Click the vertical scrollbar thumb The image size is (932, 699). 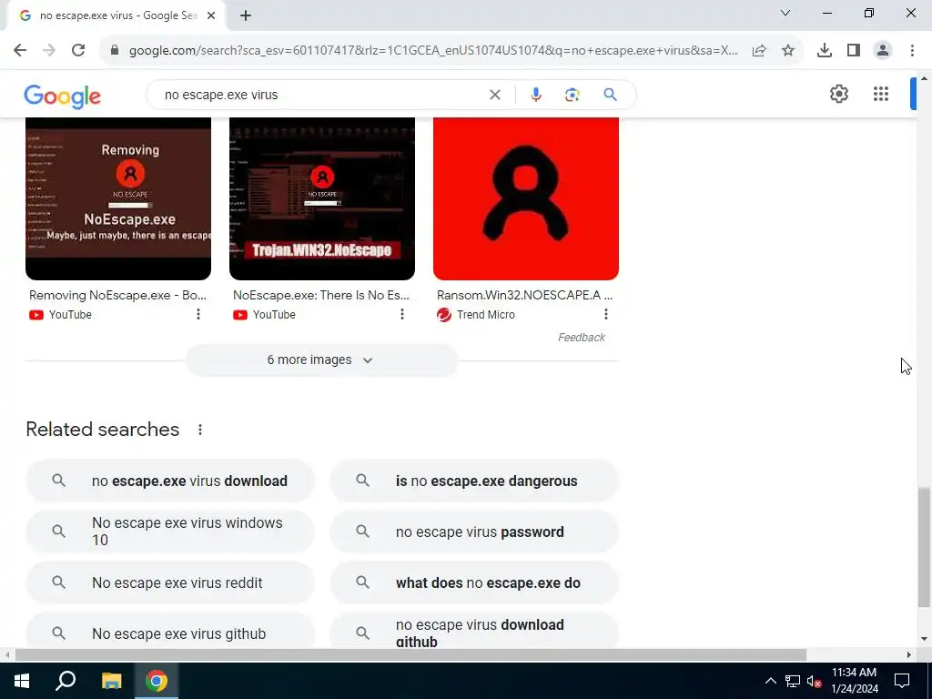(x=924, y=547)
